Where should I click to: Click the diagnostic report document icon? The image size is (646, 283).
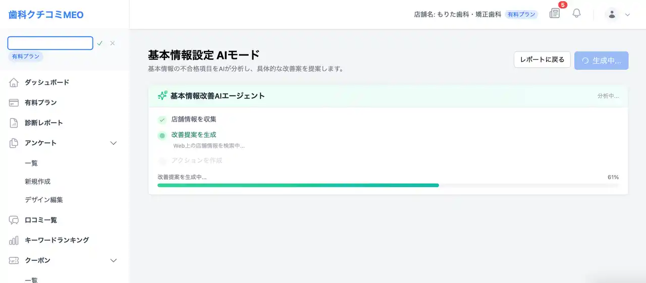(14, 123)
